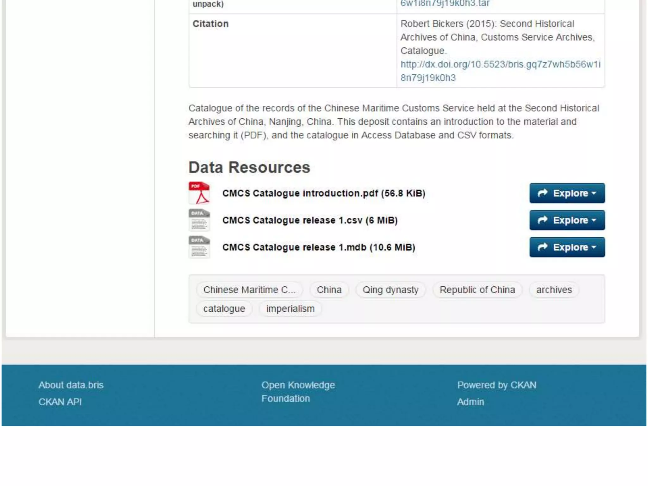The image size is (648, 486).
Task: Select the Chinese Maritime C... tag
Action: pos(249,290)
